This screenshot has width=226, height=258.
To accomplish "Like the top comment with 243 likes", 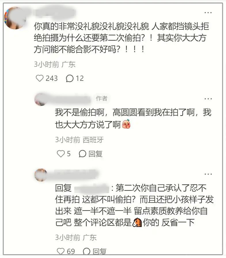I will tap(39, 78).
